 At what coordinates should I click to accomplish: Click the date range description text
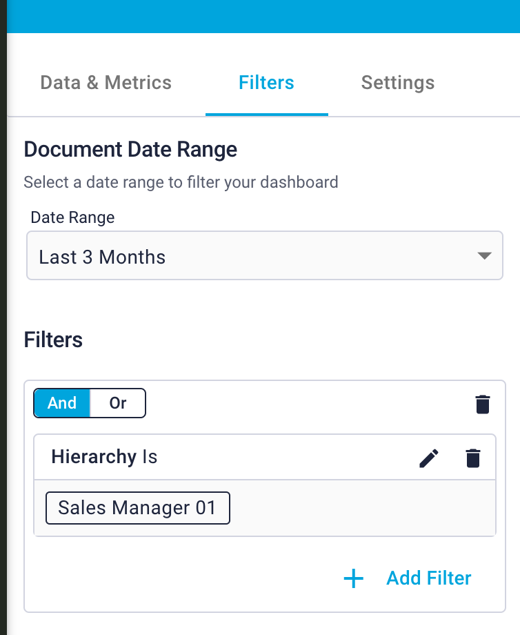click(181, 182)
